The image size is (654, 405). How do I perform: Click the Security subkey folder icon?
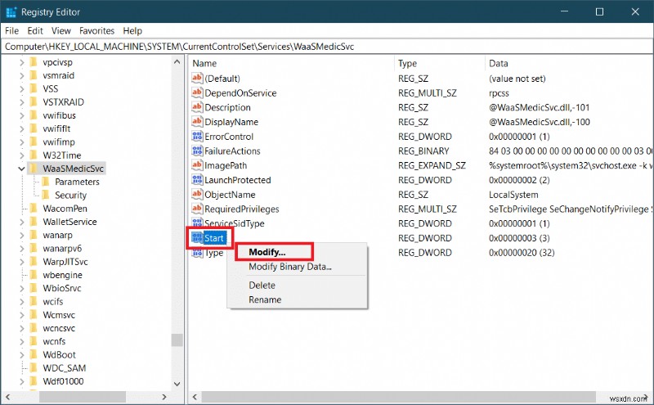(x=46, y=196)
